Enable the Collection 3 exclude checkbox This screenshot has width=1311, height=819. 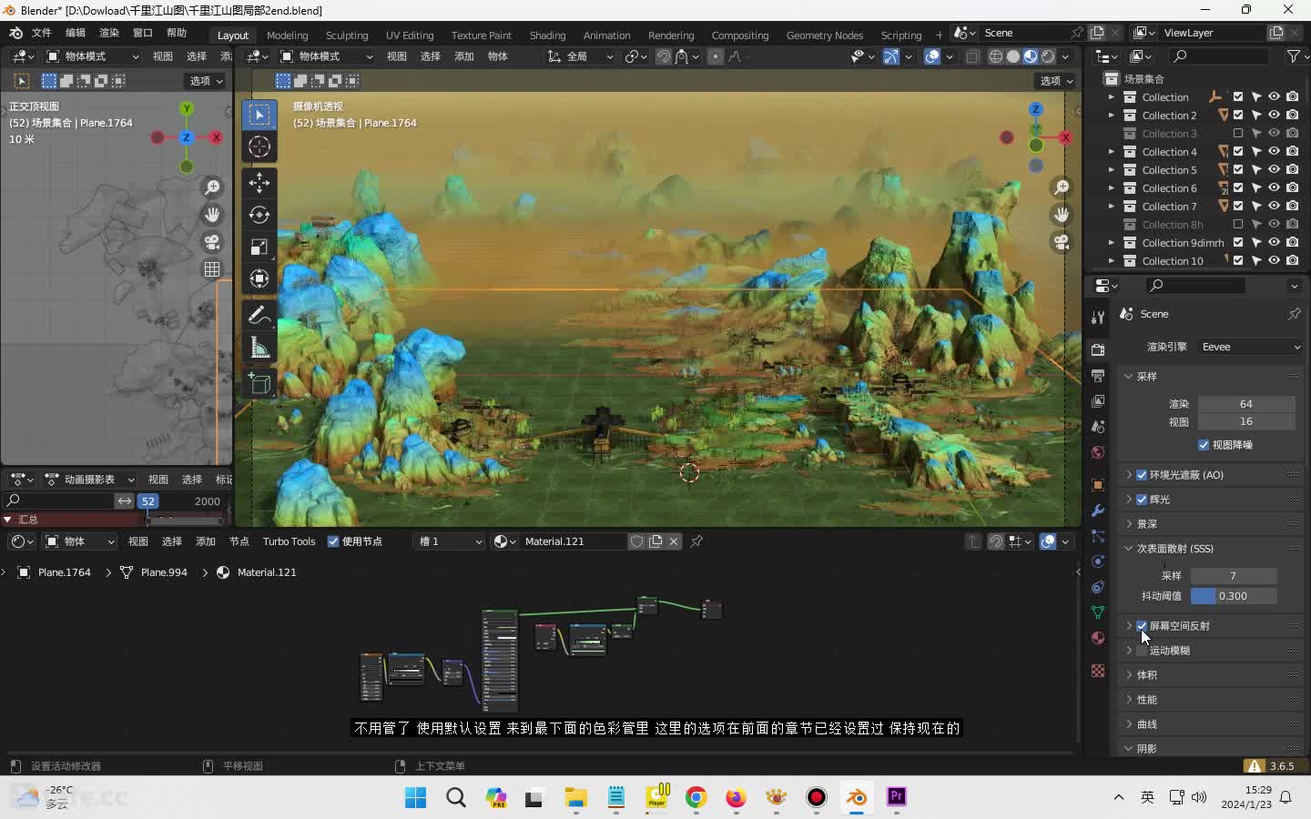click(1238, 134)
